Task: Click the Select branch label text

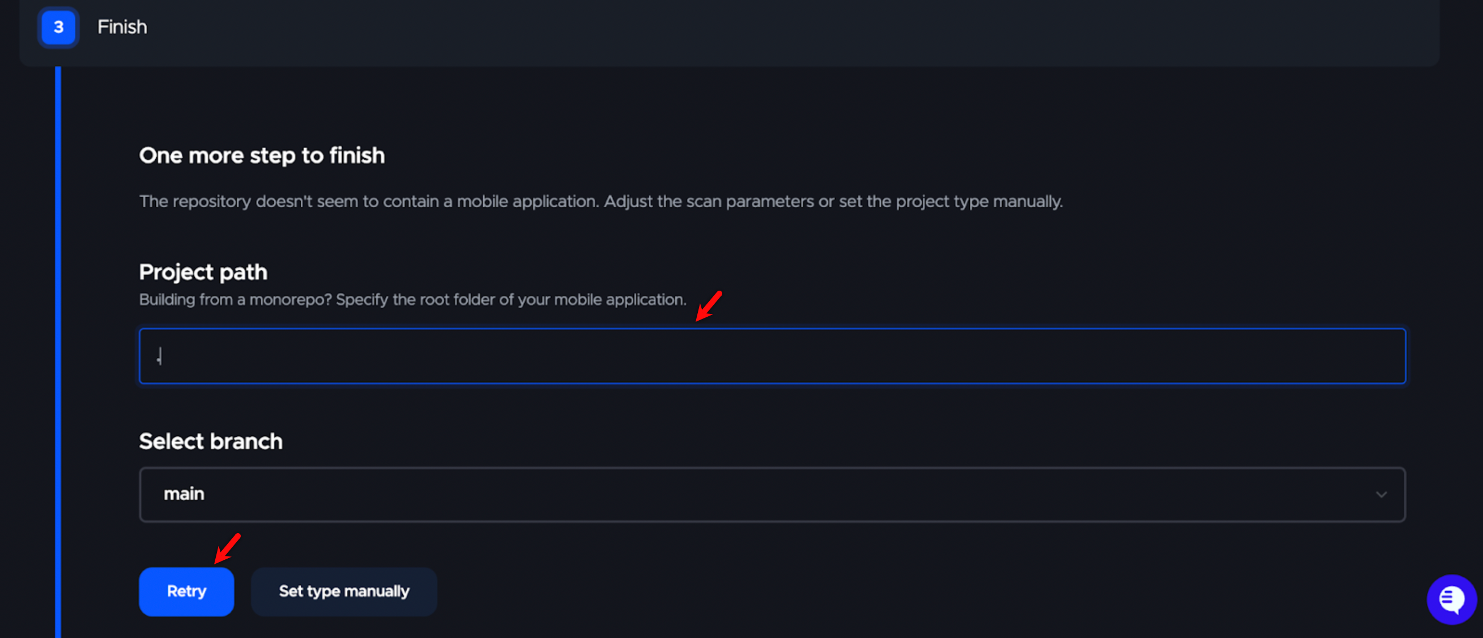Action: (x=211, y=441)
